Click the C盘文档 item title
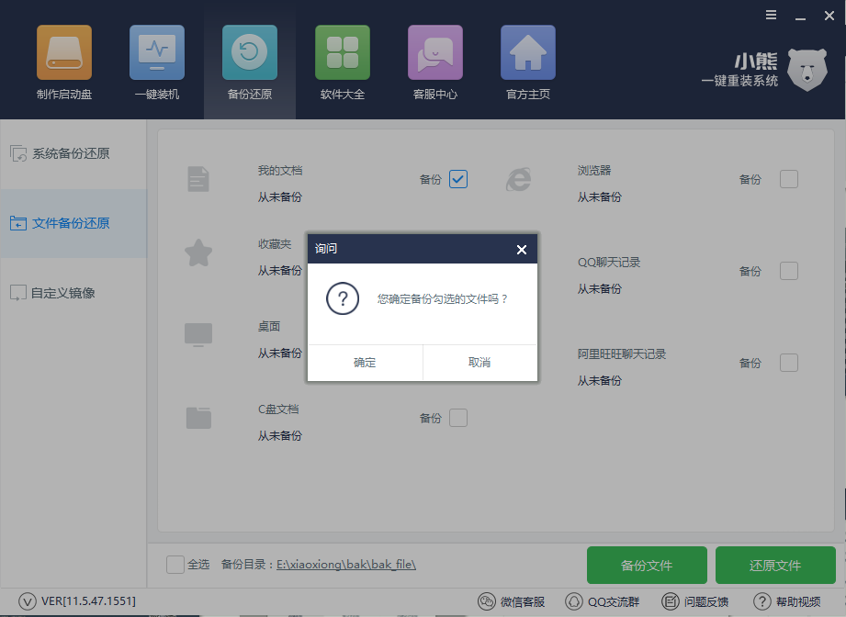 click(x=278, y=409)
